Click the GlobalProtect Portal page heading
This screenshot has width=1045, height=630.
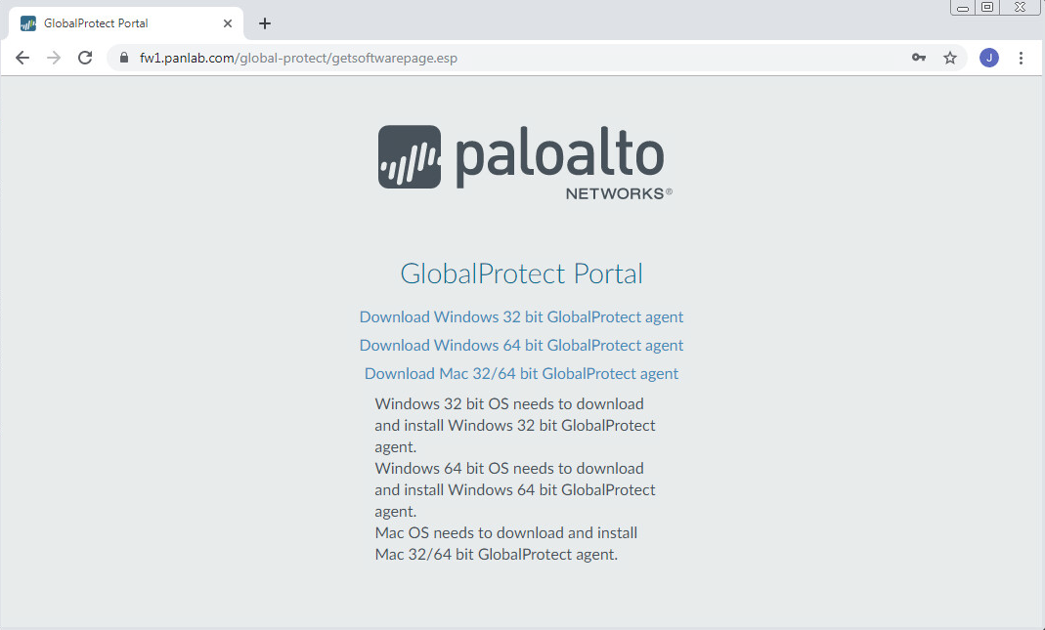coord(521,273)
